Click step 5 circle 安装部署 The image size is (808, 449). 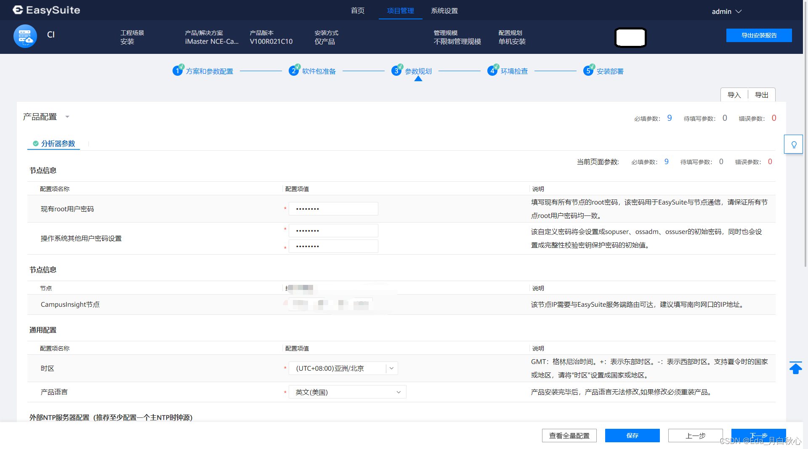(x=588, y=71)
